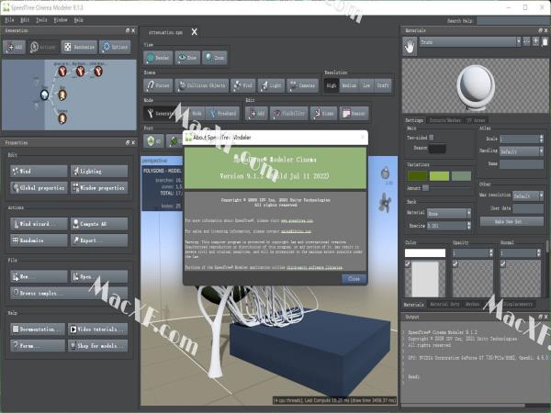Open the Window menu
The image size is (551, 413).
[x=61, y=20]
